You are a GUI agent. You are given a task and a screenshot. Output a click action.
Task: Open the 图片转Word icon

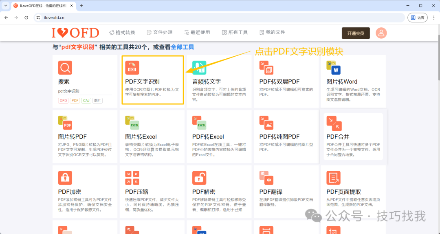pos(333,68)
